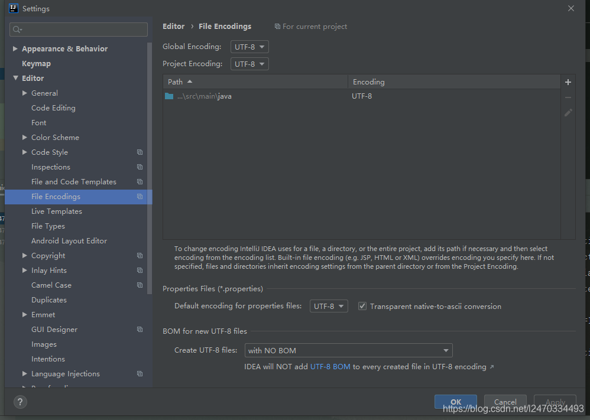This screenshot has height=420, width=590.
Task: Click project-level icon next to GUI Designer
Action: (140, 330)
